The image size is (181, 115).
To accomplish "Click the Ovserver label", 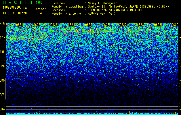I will click(x=58, y=3).
